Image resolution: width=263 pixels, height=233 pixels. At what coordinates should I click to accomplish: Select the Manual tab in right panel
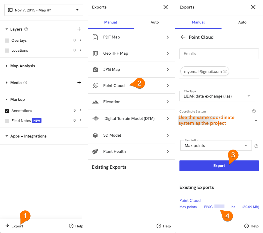[198, 22]
